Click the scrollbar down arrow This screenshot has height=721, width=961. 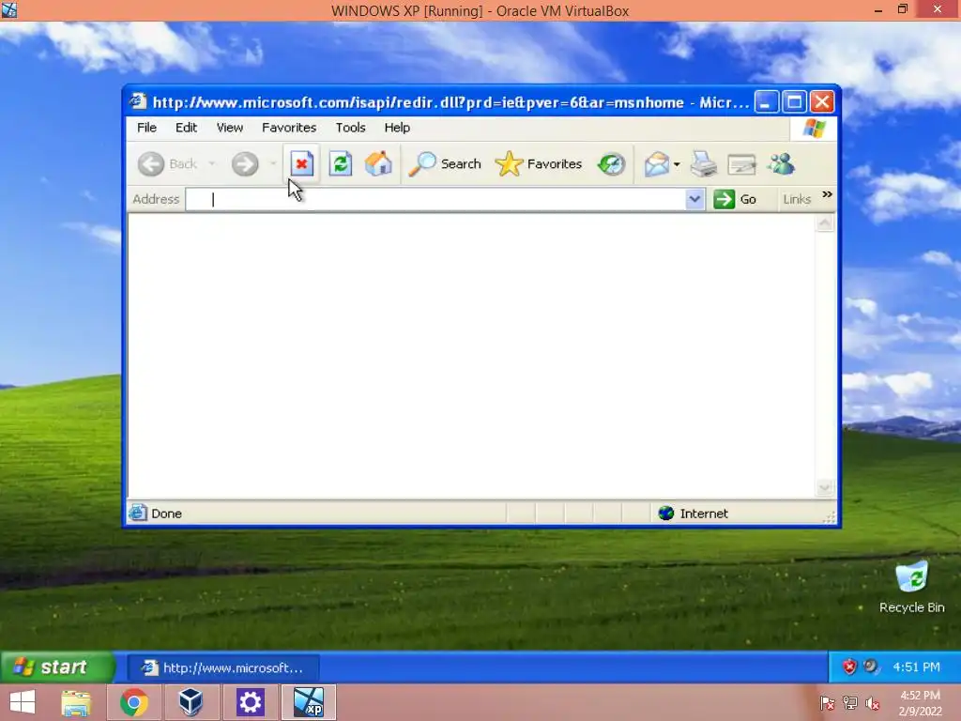tap(825, 488)
